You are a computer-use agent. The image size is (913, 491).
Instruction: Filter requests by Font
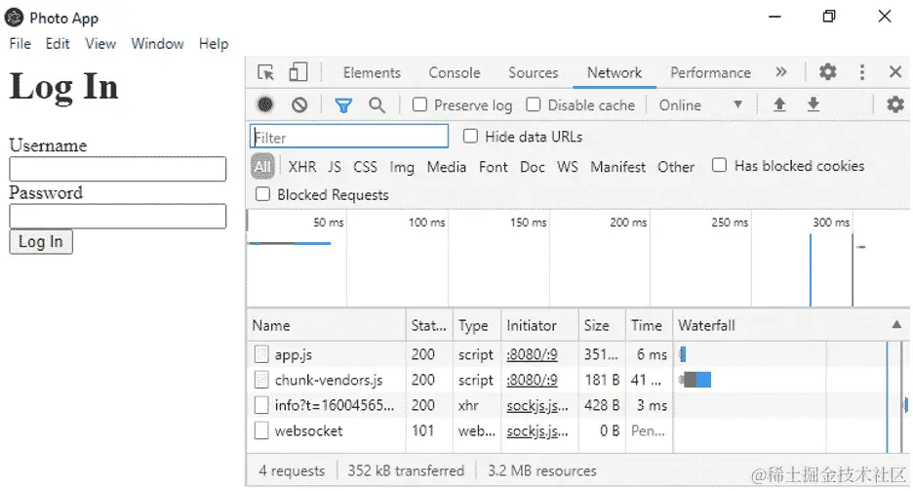(494, 167)
